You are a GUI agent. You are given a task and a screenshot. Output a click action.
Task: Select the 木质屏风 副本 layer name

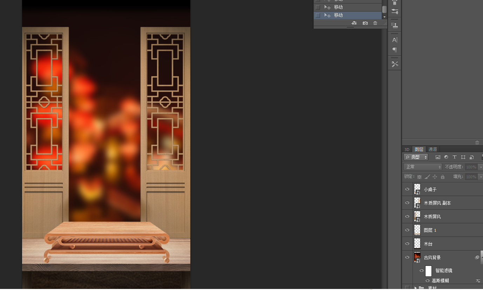point(437,203)
